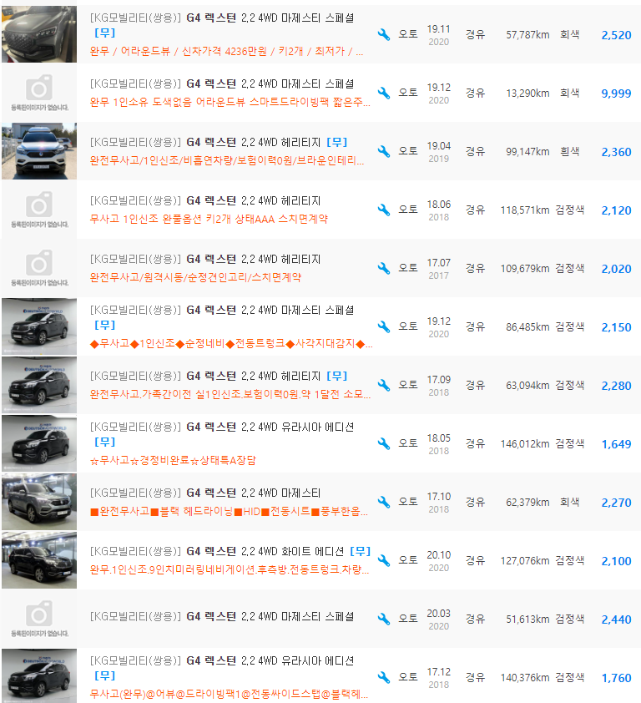
Task: Click wrench icon in 62,379km listing row
Action: [384, 502]
